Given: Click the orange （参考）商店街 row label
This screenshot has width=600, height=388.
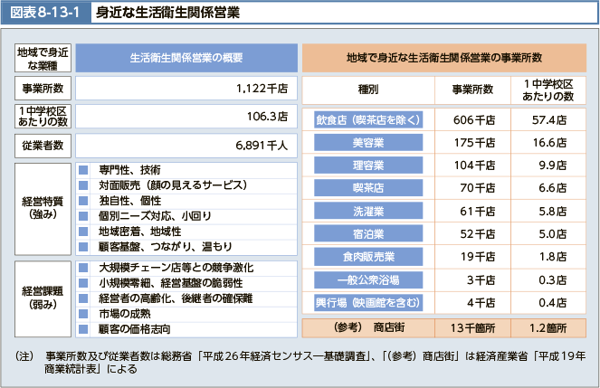Looking at the screenshot, I should (x=367, y=326).
